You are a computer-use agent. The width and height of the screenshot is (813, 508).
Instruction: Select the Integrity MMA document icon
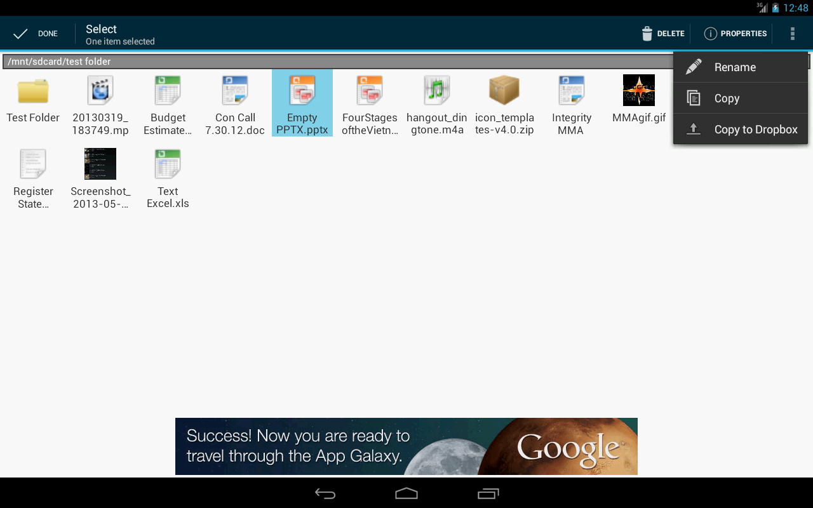[572, 90]
